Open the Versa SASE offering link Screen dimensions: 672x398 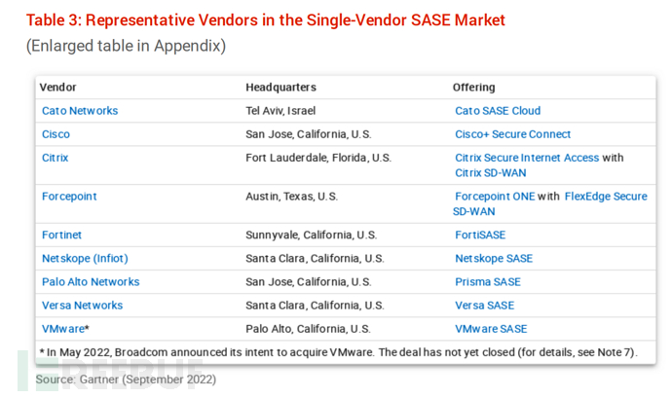[484, 306]
